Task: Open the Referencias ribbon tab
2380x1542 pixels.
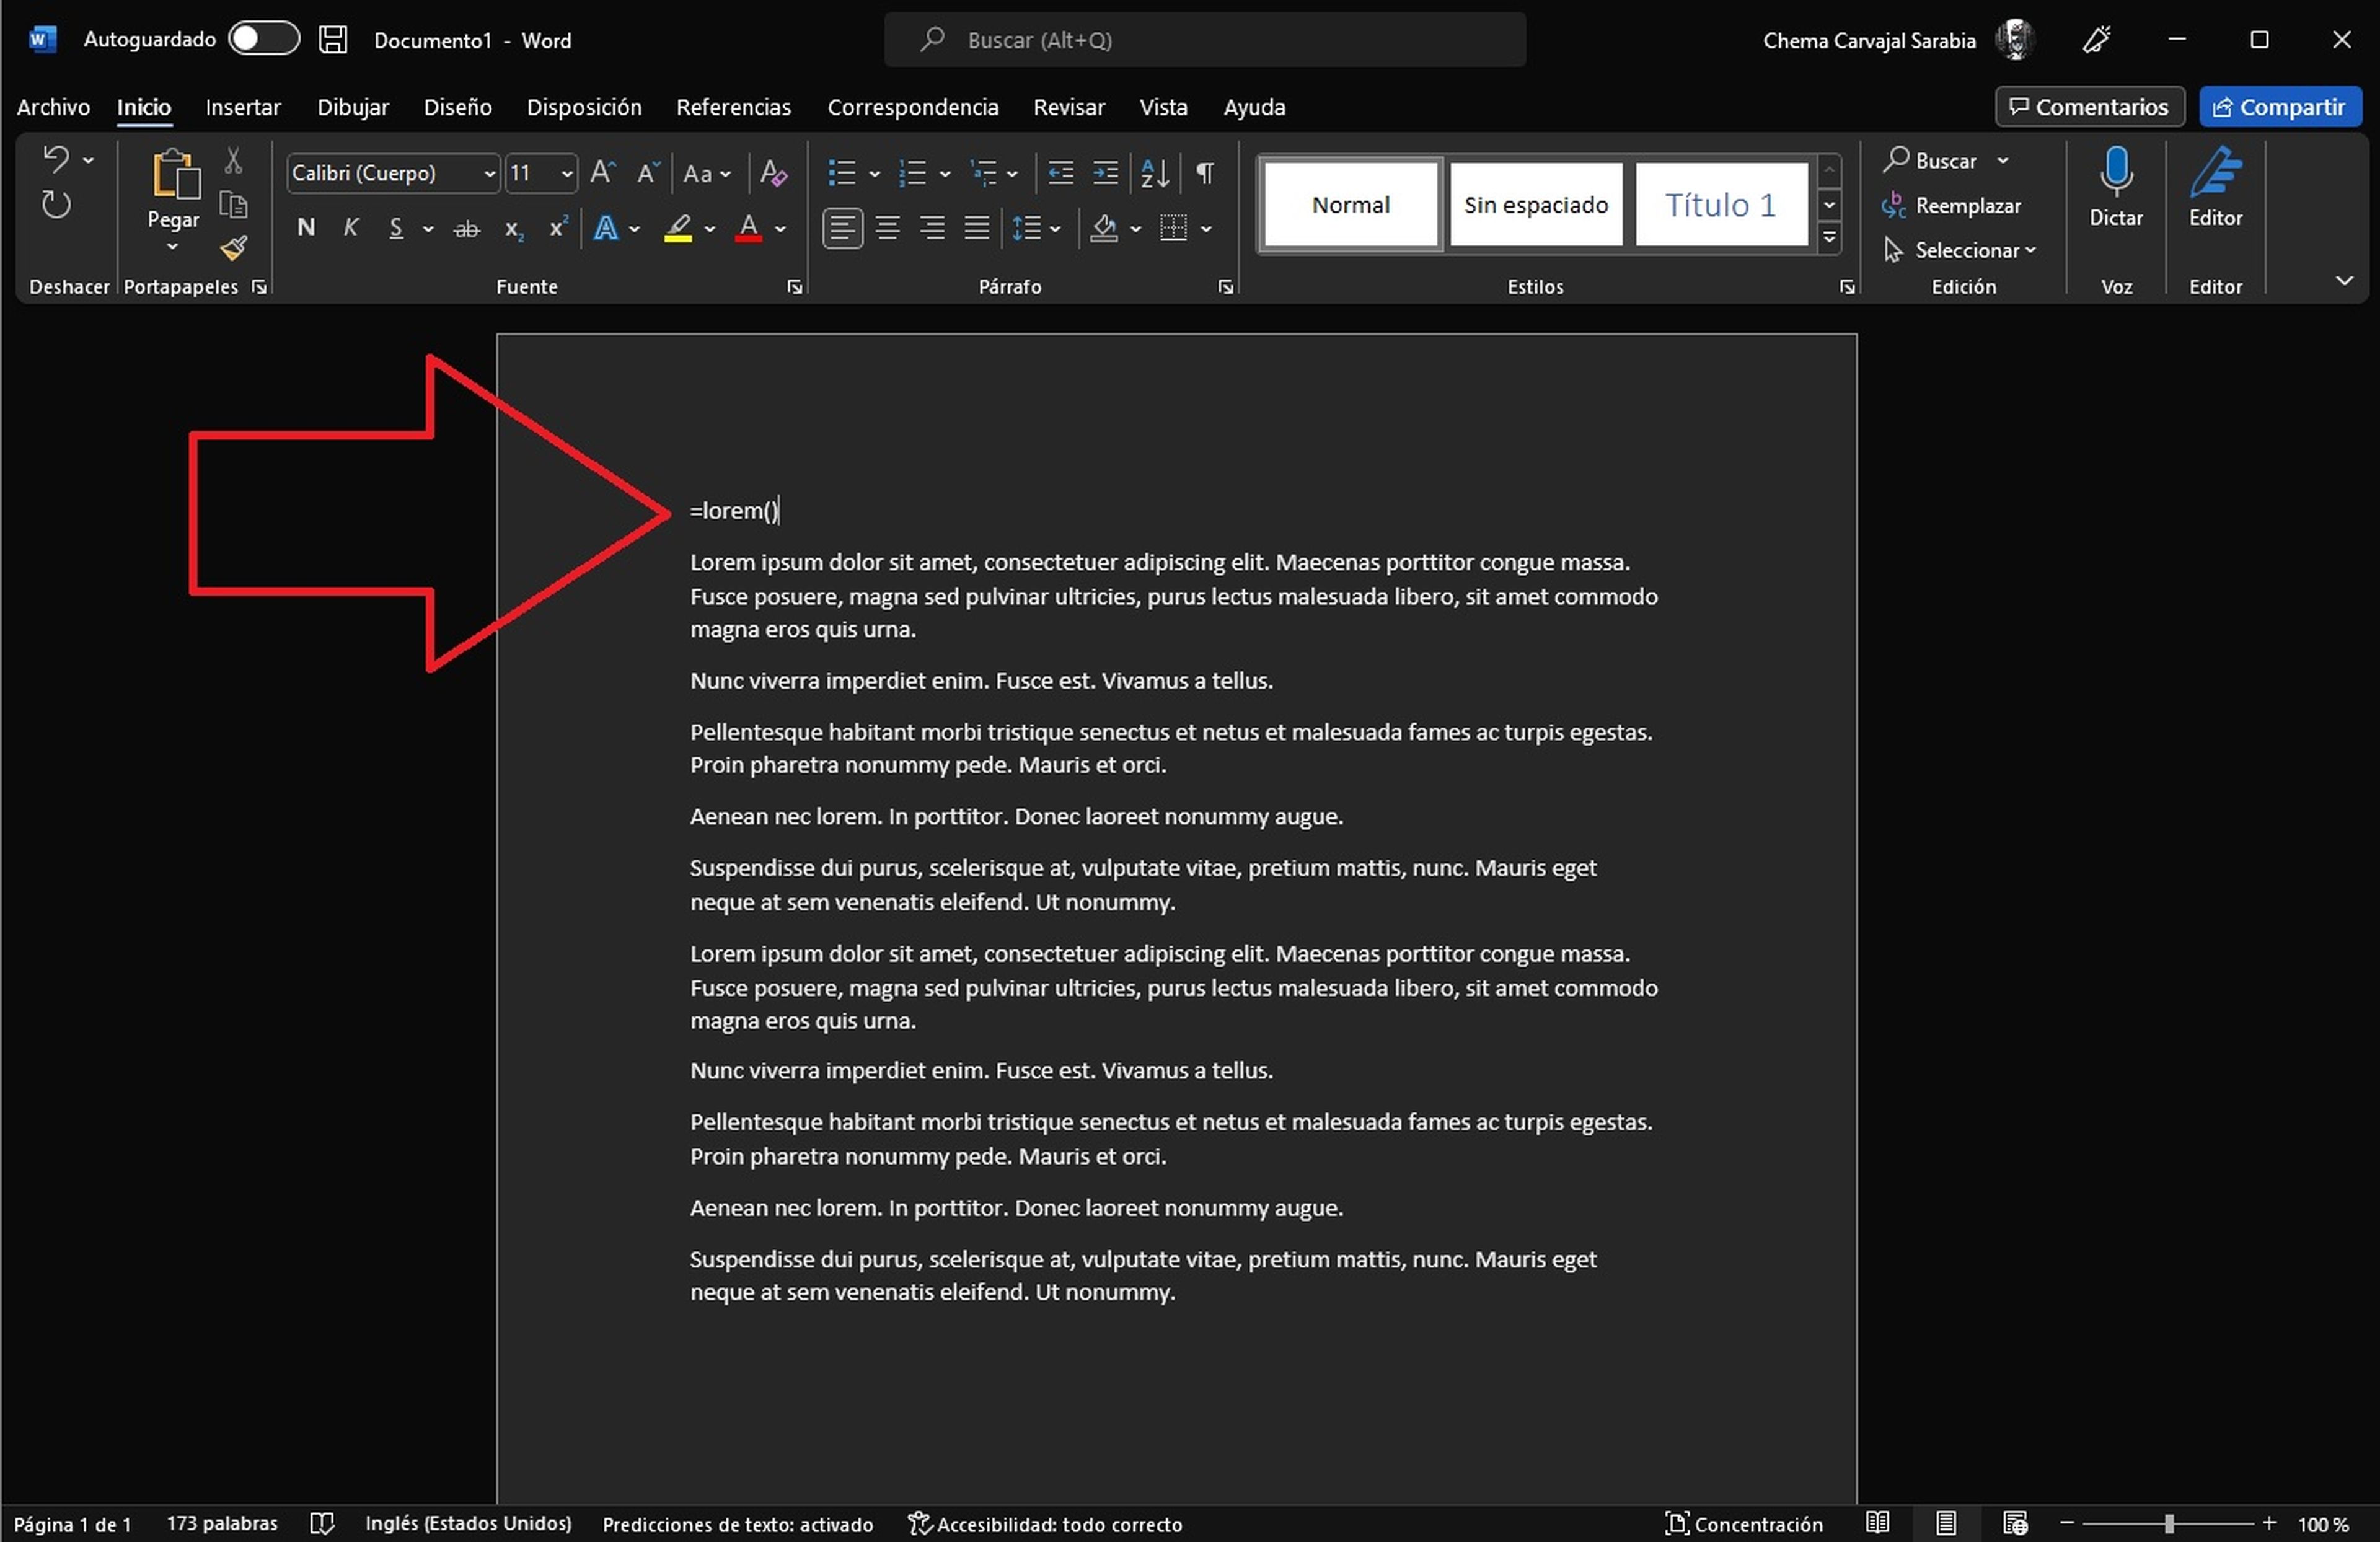Action: pyautogui.click(x=734, y=107)
